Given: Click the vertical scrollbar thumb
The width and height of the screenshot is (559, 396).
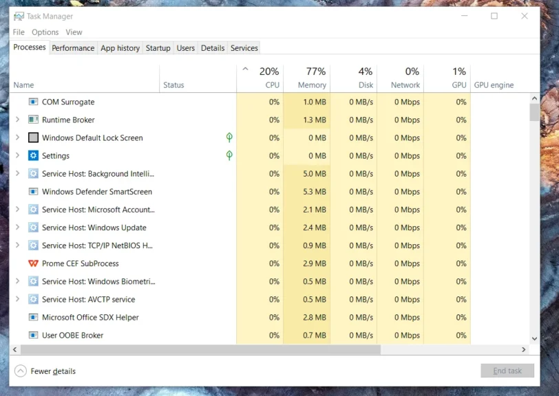Looking at the screenshot, I should (534, 113).
